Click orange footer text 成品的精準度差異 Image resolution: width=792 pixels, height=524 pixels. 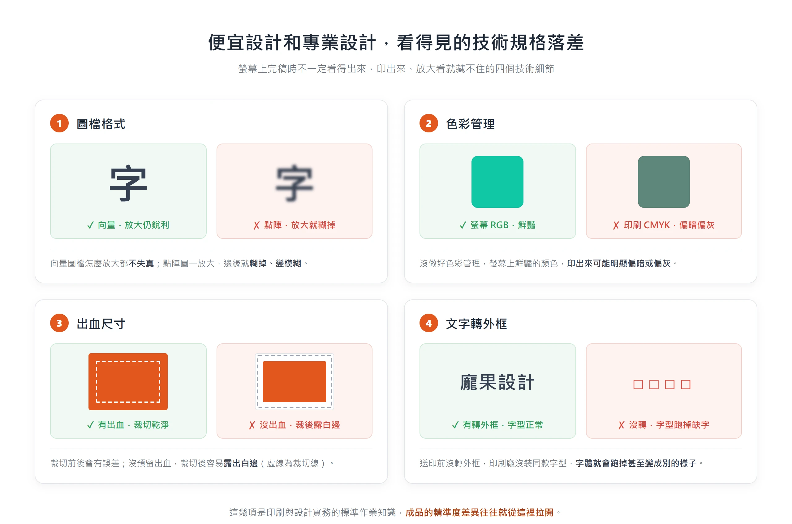coord(442,512)
